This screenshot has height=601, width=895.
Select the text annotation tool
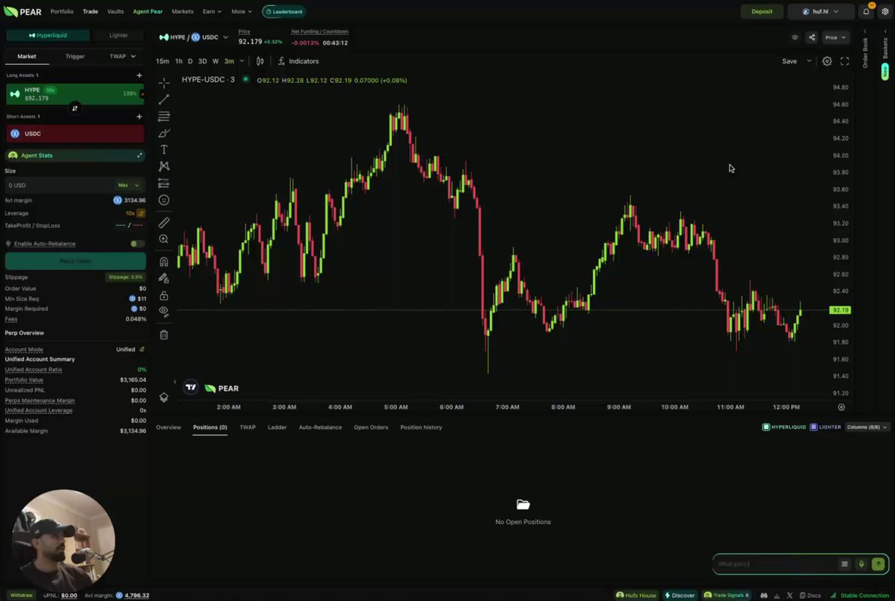click(x=164, y=150)
